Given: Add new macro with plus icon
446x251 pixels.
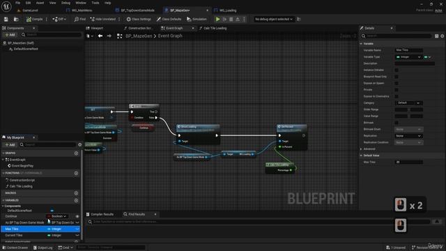Looking at the screenshot, I should point(76,193).
